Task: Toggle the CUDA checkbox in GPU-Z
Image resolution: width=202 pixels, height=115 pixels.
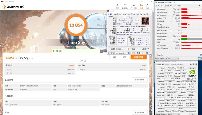Action: click(173, 111)
